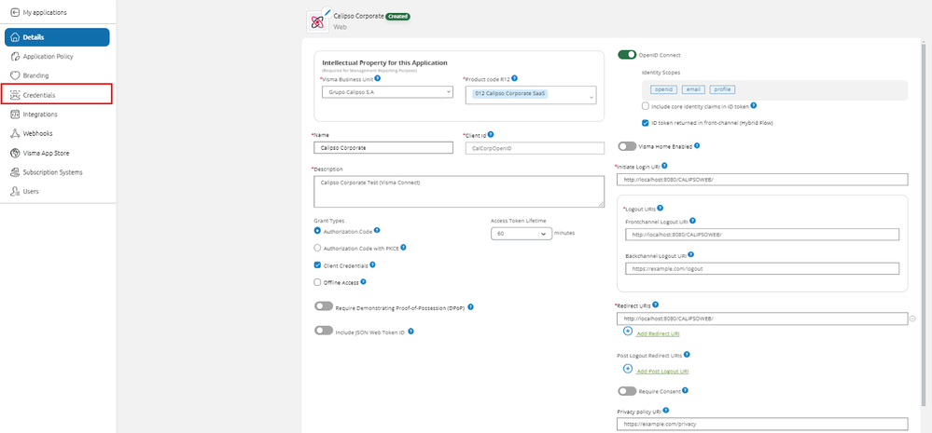
Task: Click info icon beside Authorization Code with PKCE
Action: pyautogui.click(x=404, y=248)
